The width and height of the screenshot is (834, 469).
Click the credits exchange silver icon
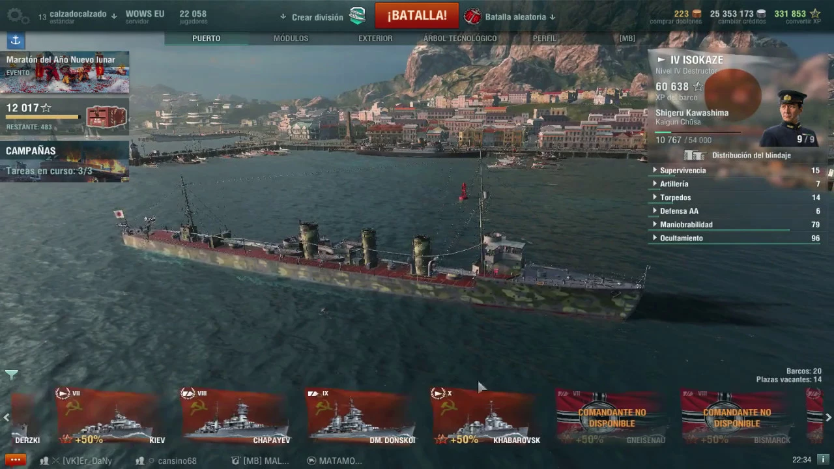(760, 14)
